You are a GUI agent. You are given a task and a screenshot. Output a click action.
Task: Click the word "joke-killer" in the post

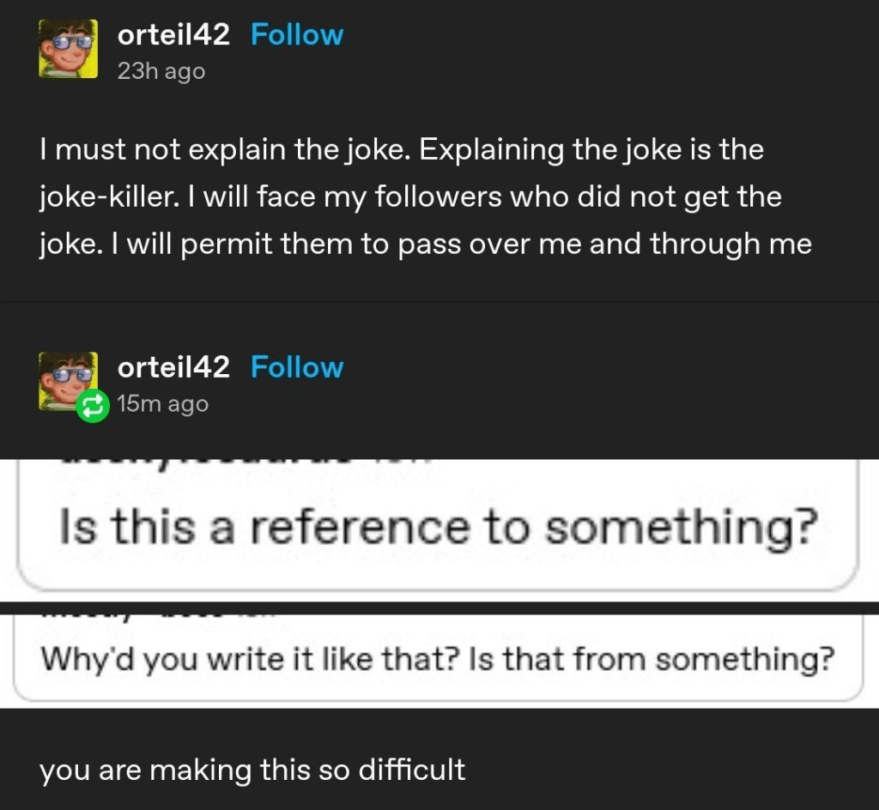click(107, 197)
